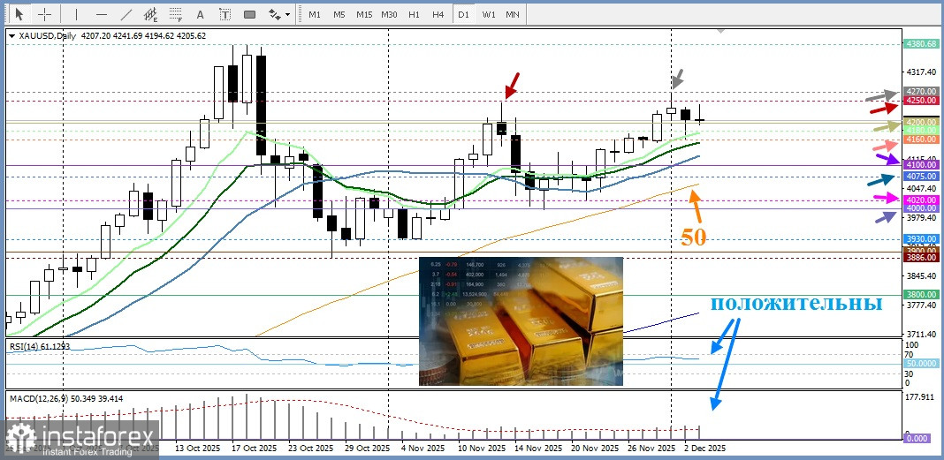Switch to MN monthly timeframe
Screen dimensions: 944x460
[x=513, y=14]
